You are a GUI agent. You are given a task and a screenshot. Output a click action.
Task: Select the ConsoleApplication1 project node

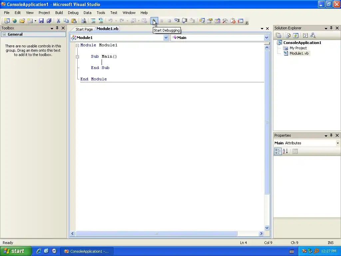click(302, 43)
